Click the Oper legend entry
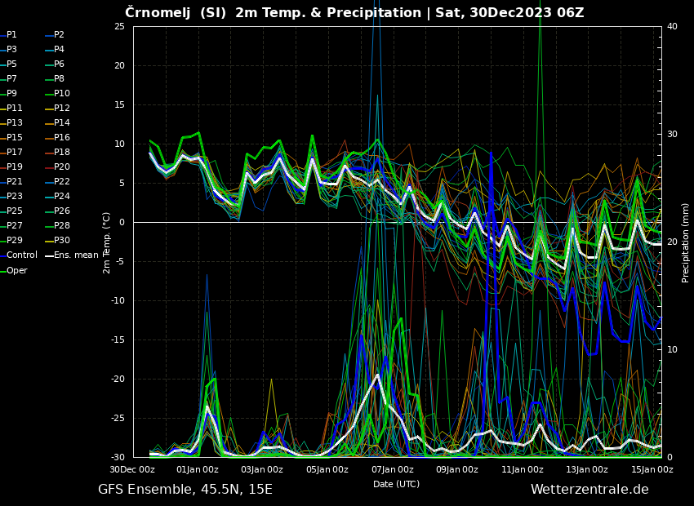This screenshot has width=694, height=506. point(16,270)
